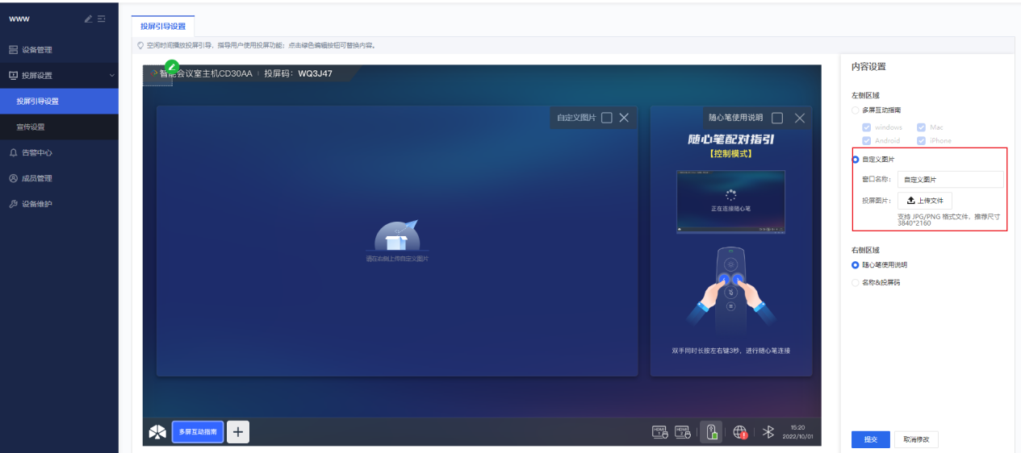Click the globe network warning icon
Screen dimensions: 1021x453
(x=740, y=432)
